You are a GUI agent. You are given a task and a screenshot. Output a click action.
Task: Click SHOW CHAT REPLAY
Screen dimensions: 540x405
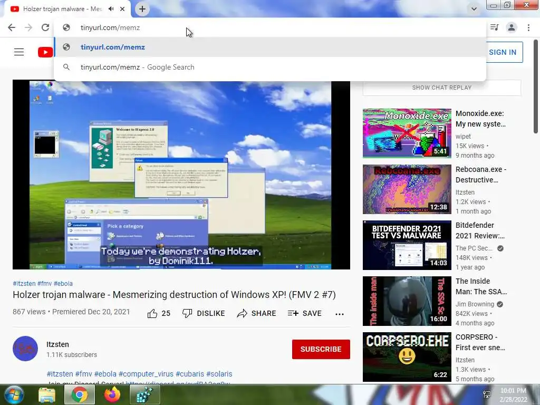(x=442, y=88)
